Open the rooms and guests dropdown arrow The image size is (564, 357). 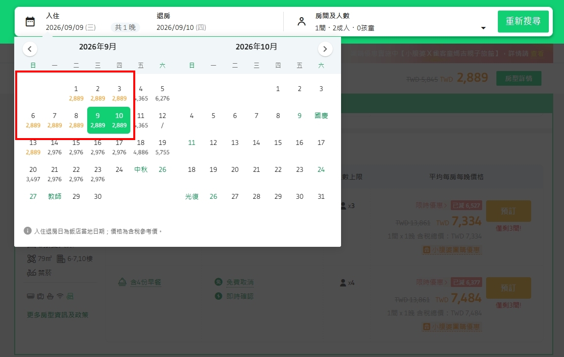483,28
